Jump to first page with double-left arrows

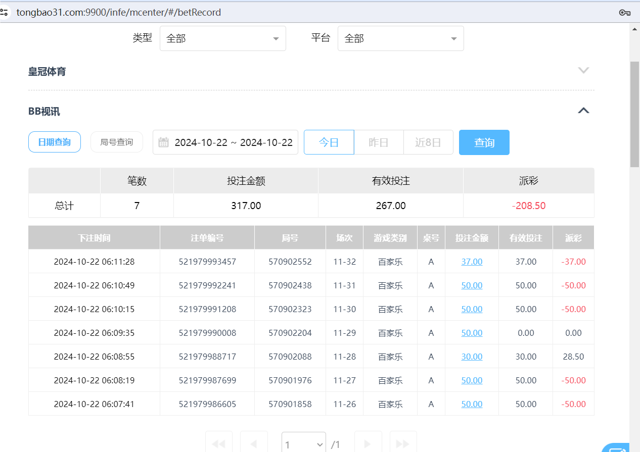(218, 443)
